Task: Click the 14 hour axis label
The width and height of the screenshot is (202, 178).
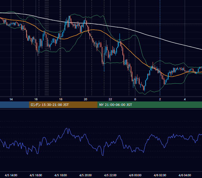Action: 11,99
